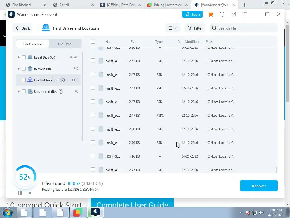Open the list view mode dropdown
This screenshot has height=218, width=290.
[x=172, y=28]
